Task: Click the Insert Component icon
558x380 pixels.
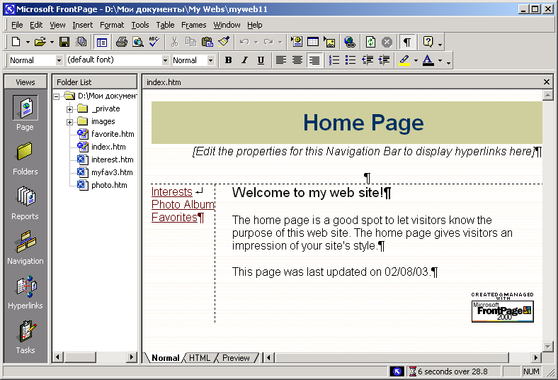Action: (297, 42)
